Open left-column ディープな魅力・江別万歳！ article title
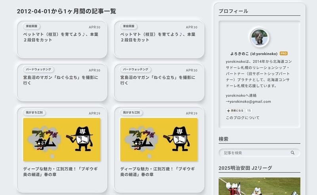 click(60, 172)
